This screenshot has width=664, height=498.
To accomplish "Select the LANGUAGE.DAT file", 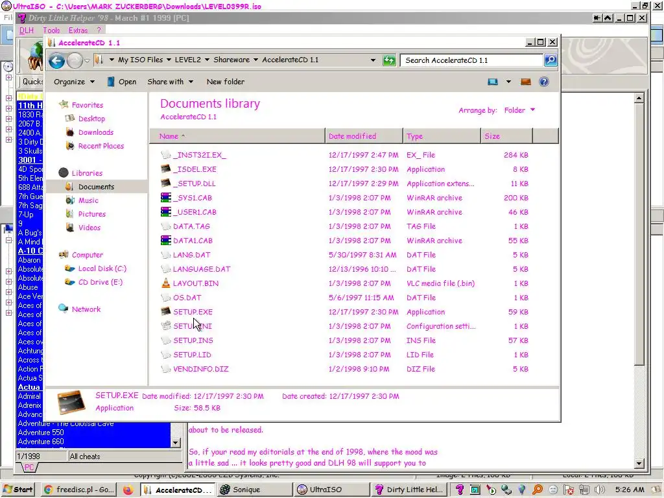I will tap(202, 269).
